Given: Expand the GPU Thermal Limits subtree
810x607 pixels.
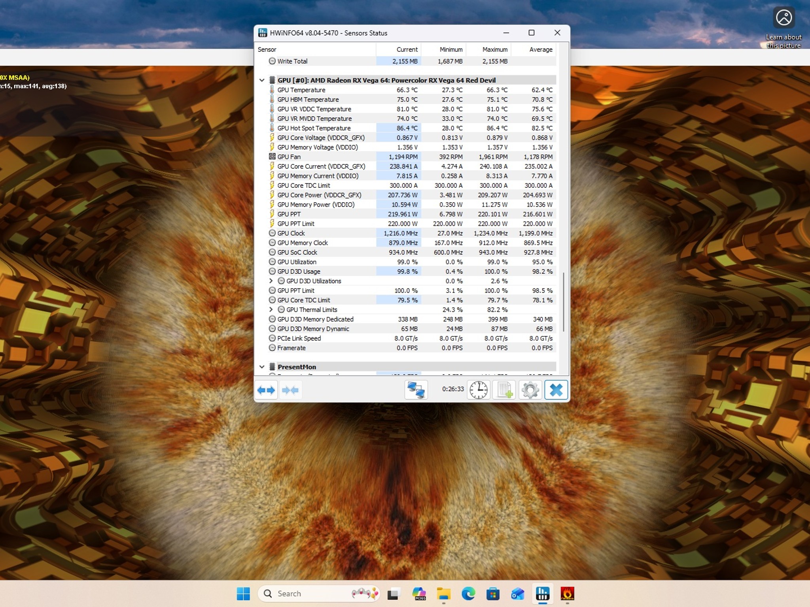Looking at the screenshot, I should (271, 309).
